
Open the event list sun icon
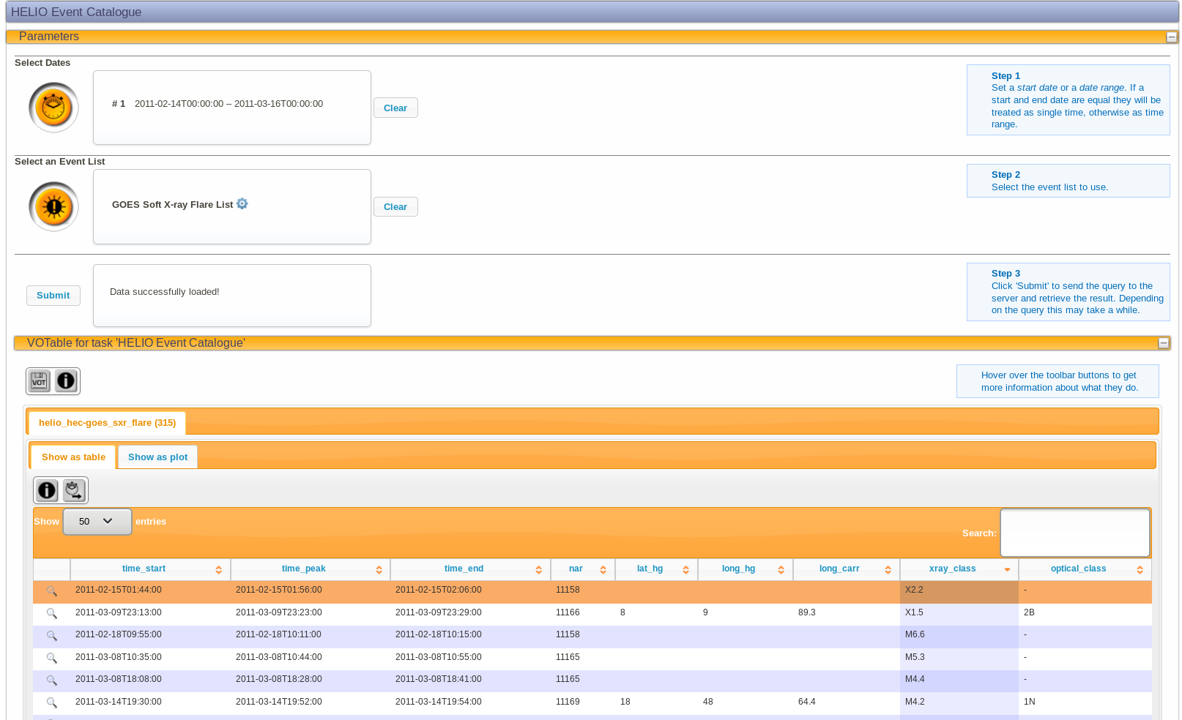(x=53, y=206)
